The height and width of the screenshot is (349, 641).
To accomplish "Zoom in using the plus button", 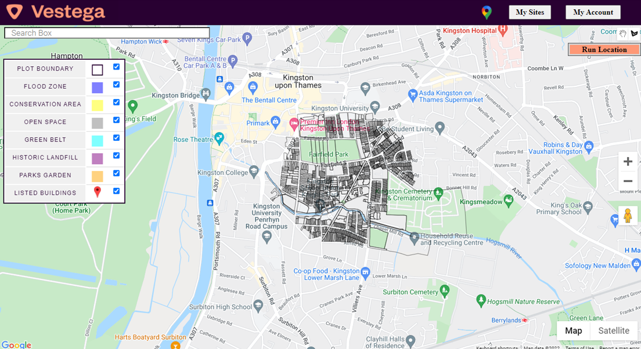I will tap(628, 162).
